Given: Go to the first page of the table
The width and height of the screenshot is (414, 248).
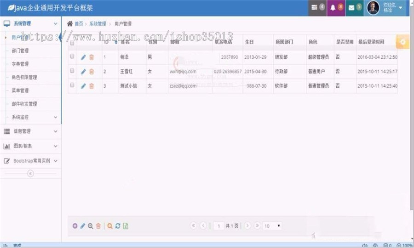Looking at the screenshot, I should click(x=193, y=225).
